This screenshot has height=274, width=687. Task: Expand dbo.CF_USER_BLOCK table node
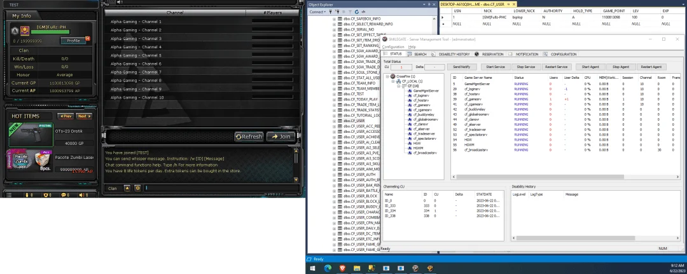click(x=334, y=196)
